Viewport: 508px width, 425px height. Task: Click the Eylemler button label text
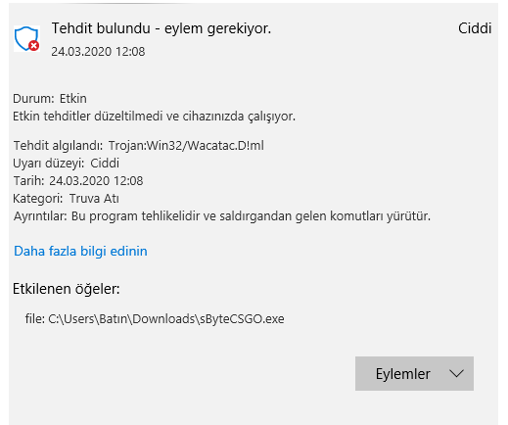(x=403, y=374)
